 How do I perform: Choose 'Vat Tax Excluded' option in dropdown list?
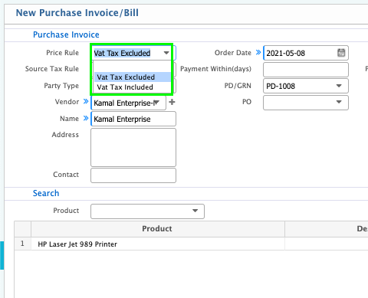132,77
